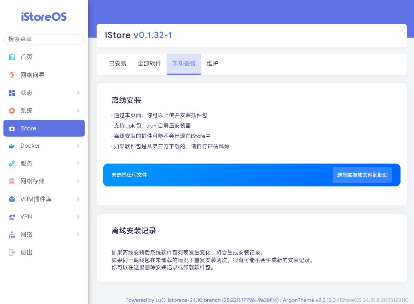Click 选择或拖放文件到此处 button

pos(362,175)
